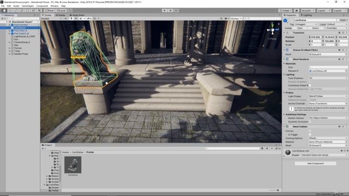
Task: Select the Move tool
Action: pos(10,10)
